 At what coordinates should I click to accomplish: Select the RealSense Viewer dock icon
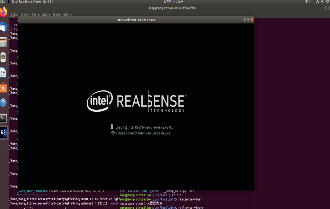[x=4, y=133]
